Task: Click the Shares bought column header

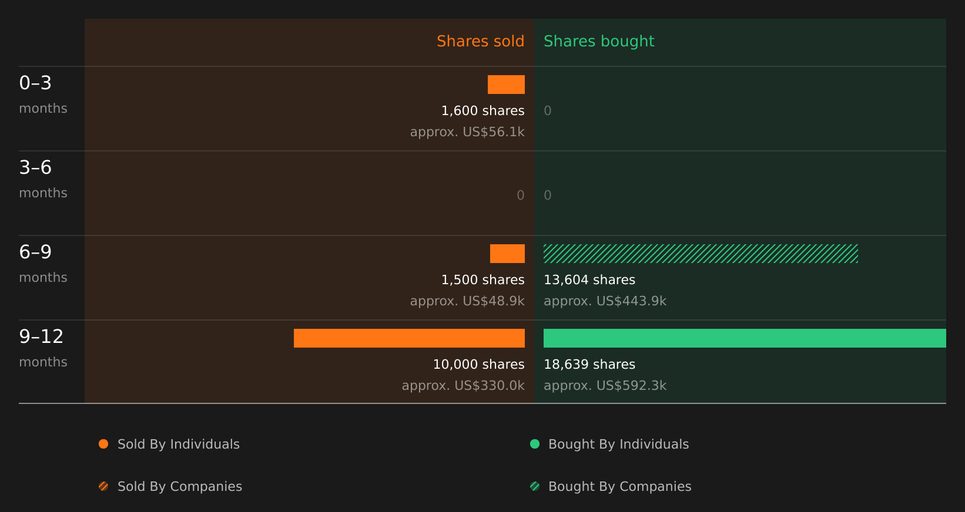Action: pos(599,41)
